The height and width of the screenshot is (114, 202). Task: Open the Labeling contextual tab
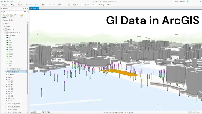[x=101, y=5]
